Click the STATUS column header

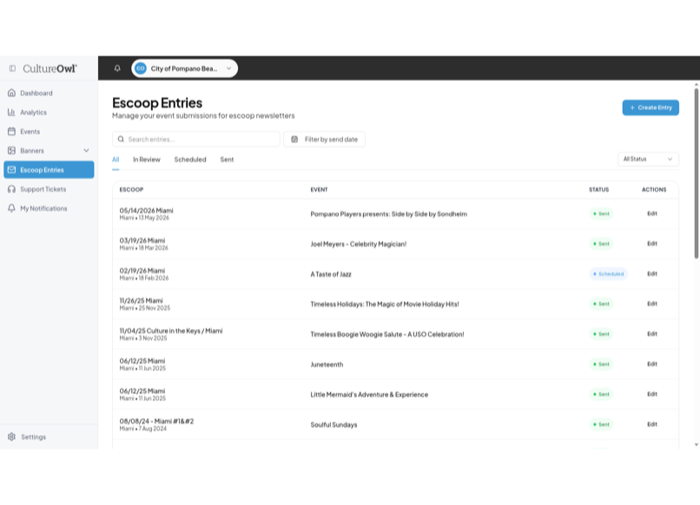[x=598, y=190]
